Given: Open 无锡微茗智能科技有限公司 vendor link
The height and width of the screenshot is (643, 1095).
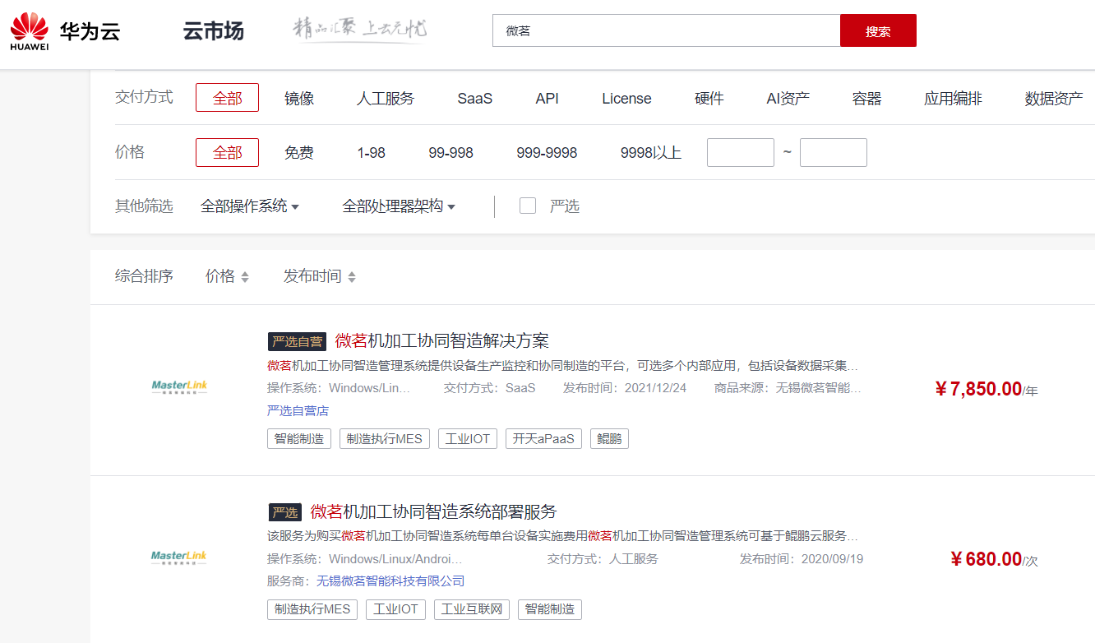Looking at the screenshot, I should coord(390,581).
